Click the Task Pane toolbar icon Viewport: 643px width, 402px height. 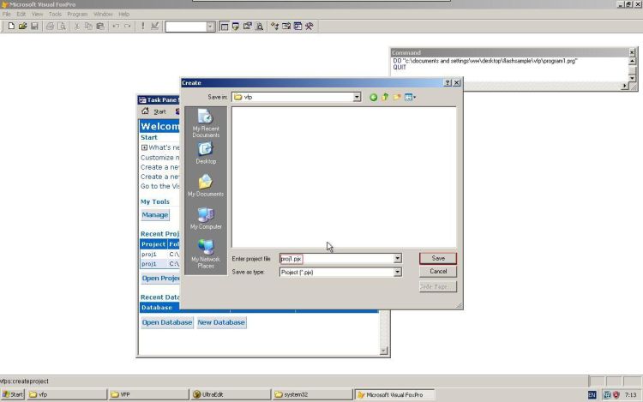(297, 27)
